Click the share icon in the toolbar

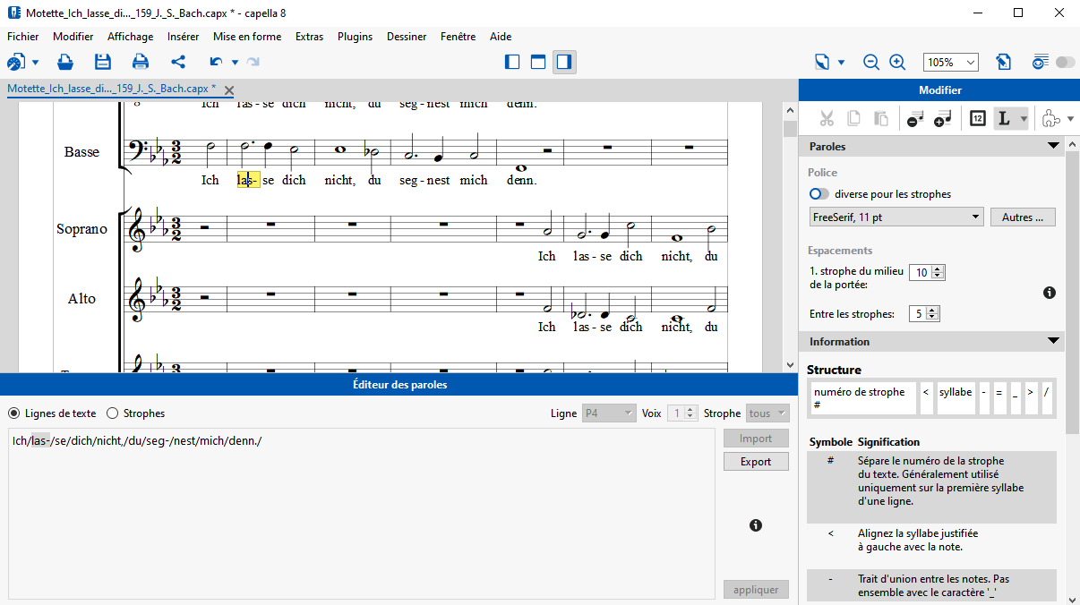pyautogui.click(x=178, y=62)
